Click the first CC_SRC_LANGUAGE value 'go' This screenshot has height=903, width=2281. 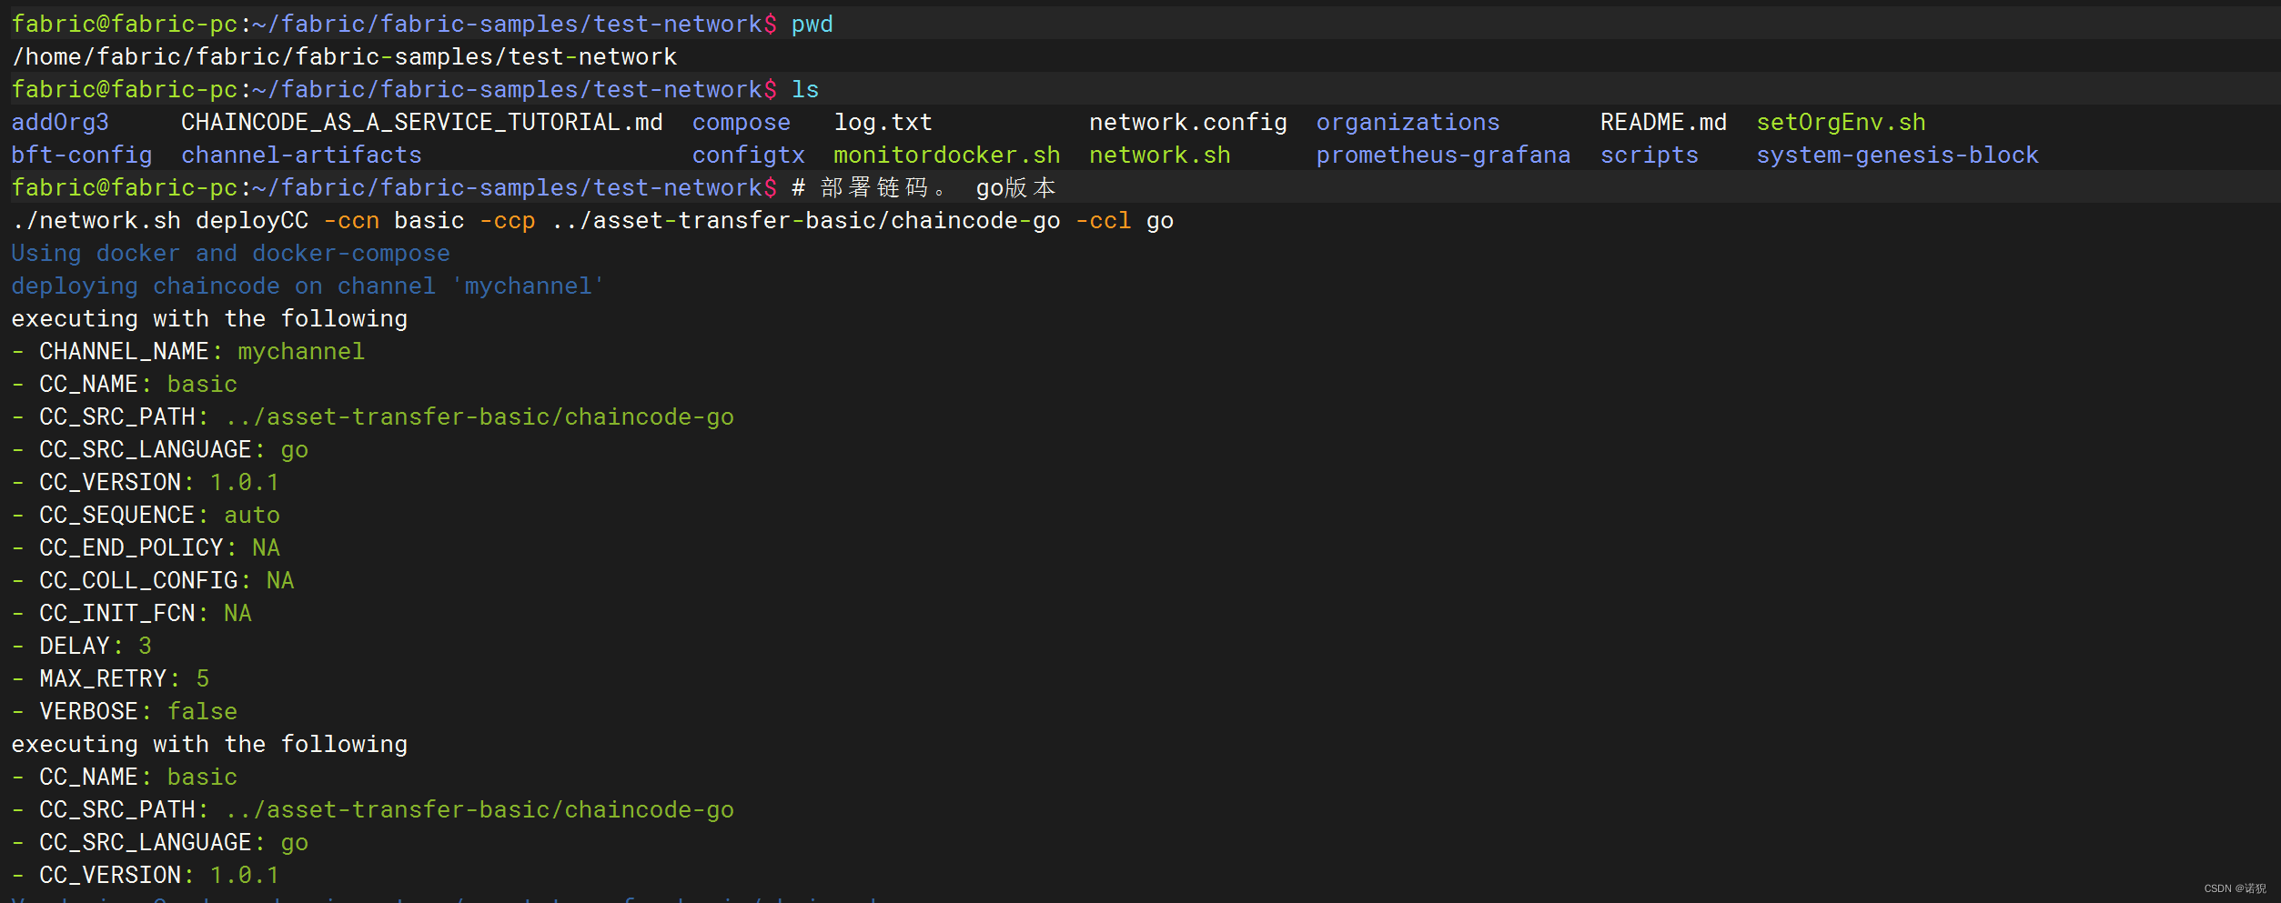point(295,450)
